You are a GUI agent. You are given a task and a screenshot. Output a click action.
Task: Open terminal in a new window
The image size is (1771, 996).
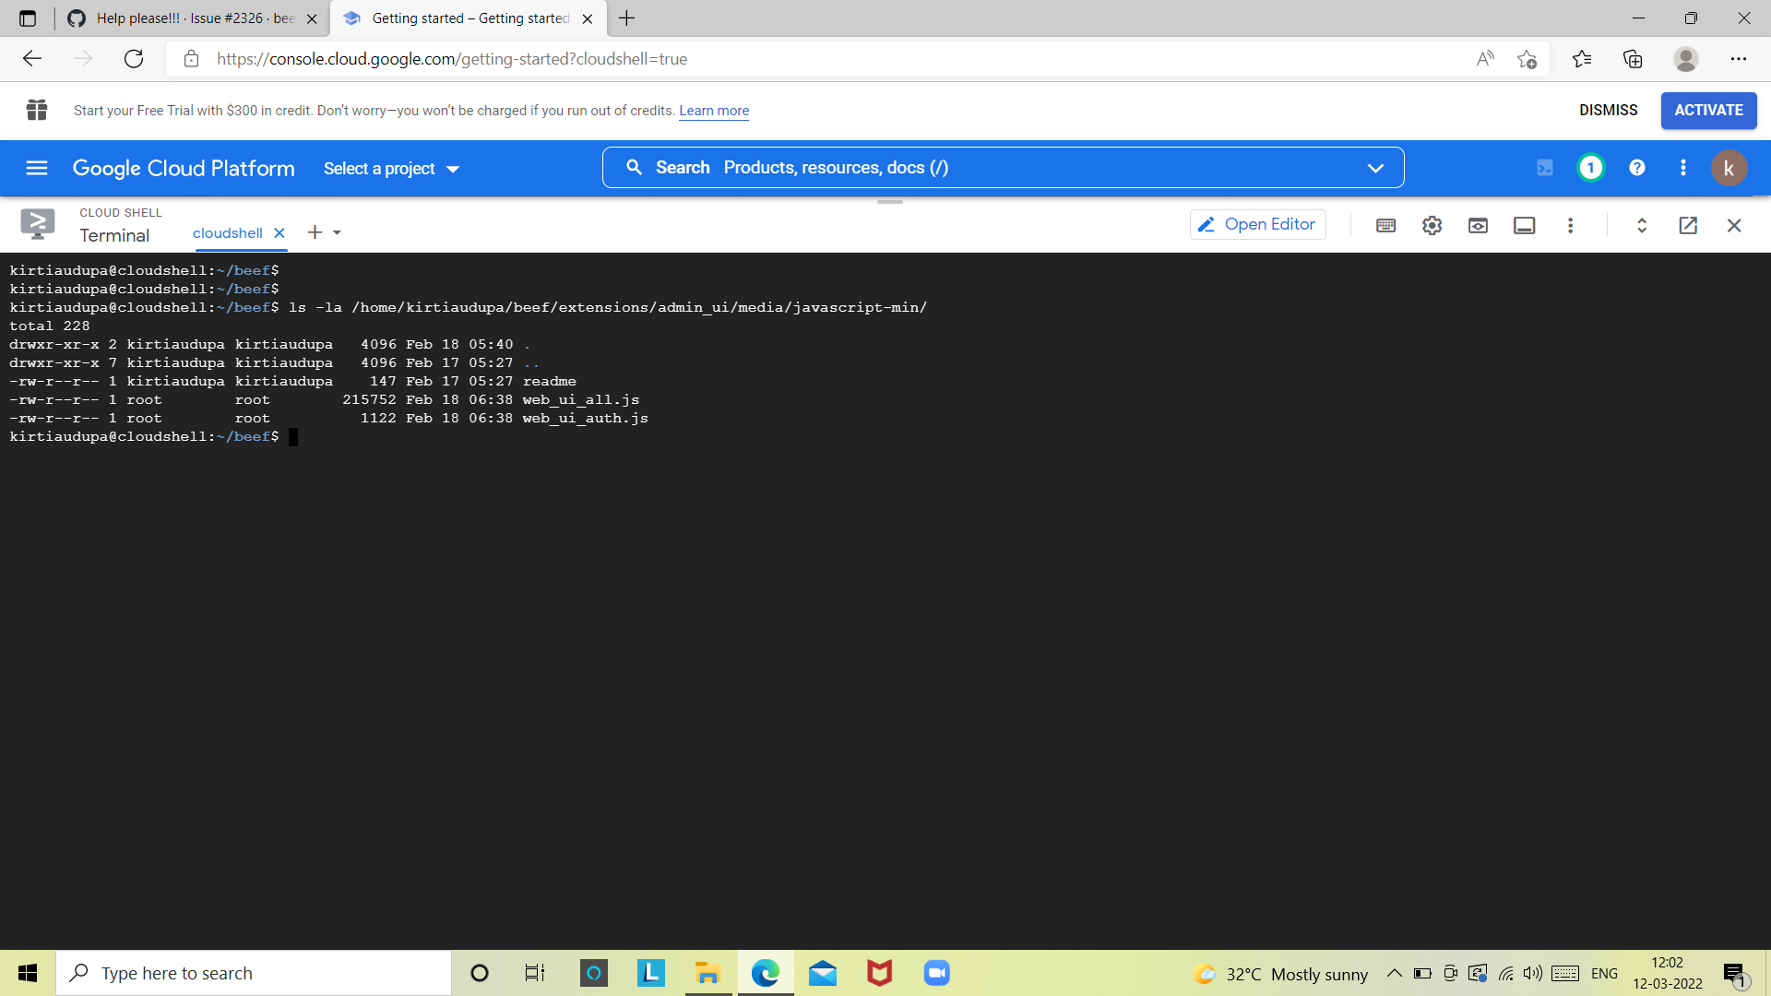(x=1688, y=225)
